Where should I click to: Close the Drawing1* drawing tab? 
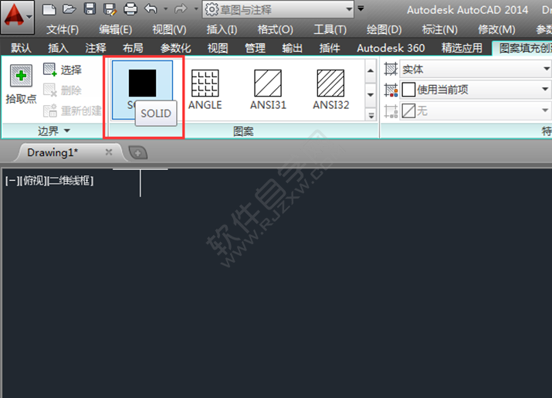(x=109, y=152)
